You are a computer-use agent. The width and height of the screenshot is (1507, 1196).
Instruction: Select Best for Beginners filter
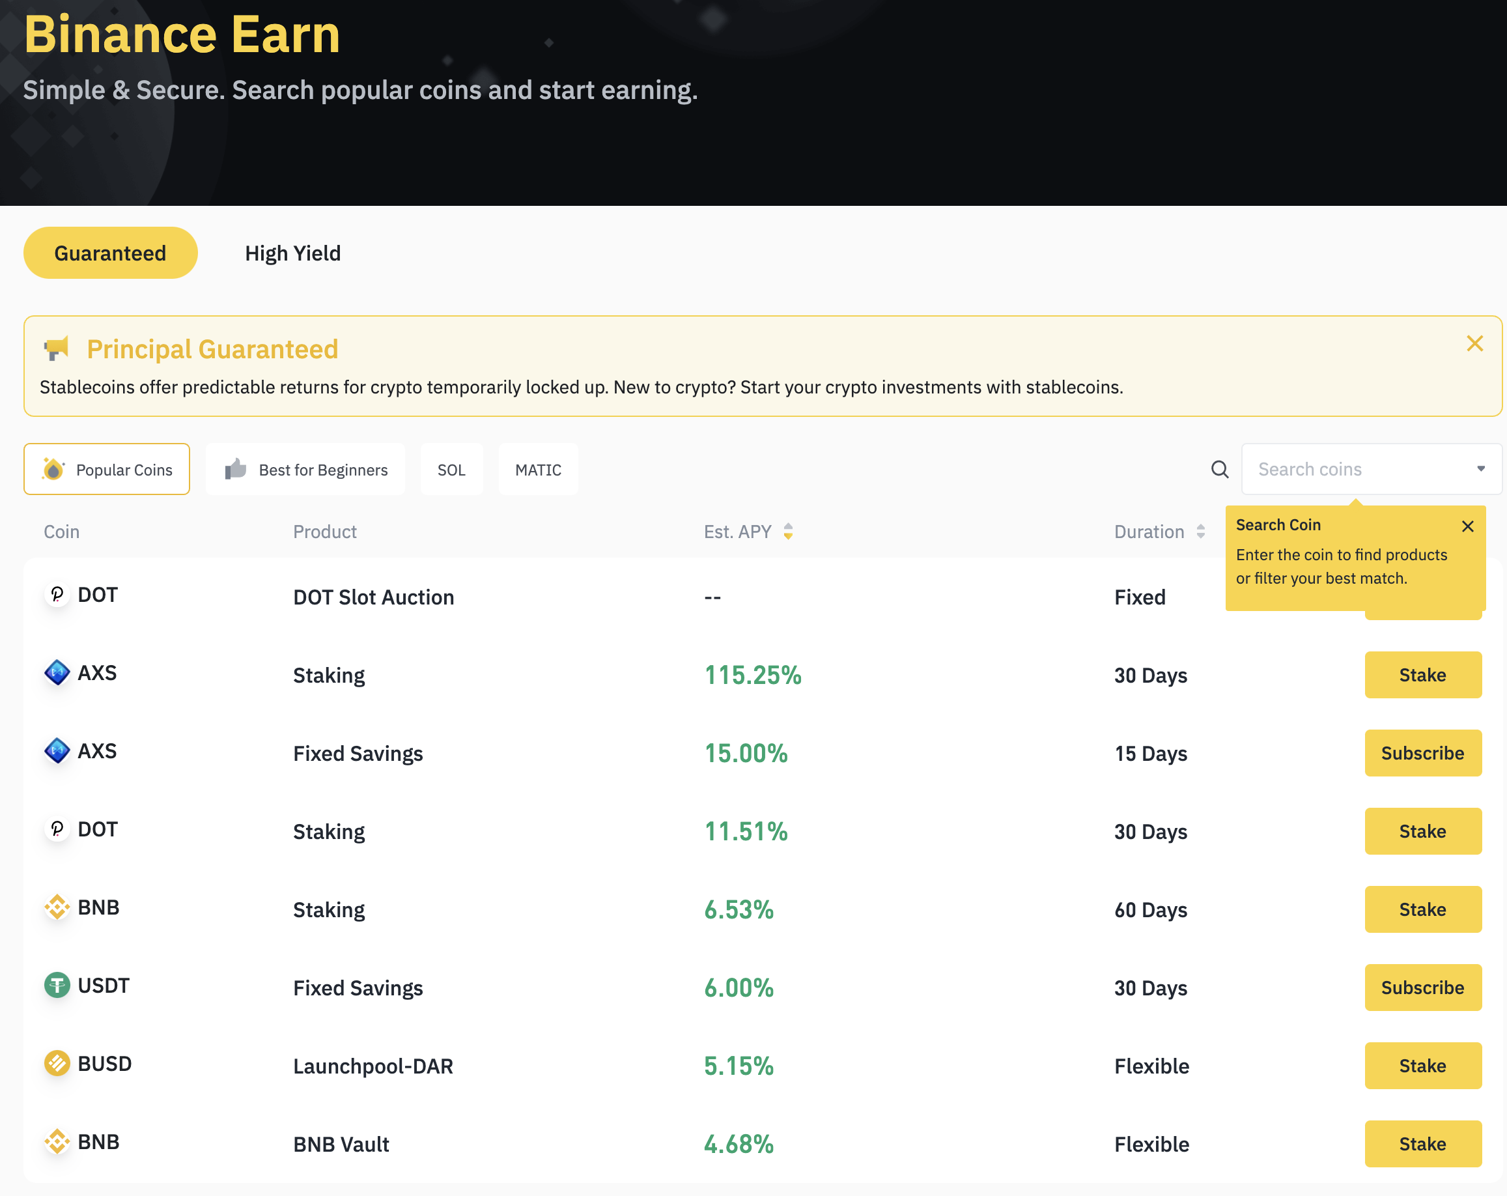pos(305,469)
